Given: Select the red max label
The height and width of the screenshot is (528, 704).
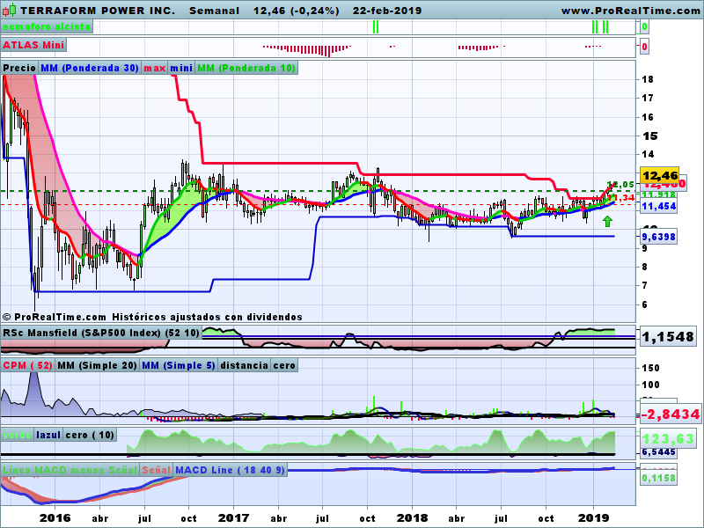Looking at the screenshot, I should 155,68.
